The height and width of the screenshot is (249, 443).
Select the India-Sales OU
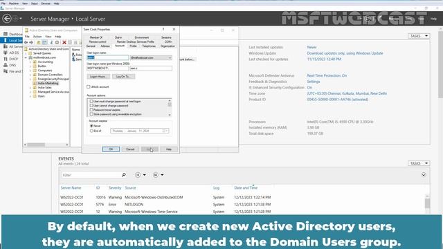44,88
